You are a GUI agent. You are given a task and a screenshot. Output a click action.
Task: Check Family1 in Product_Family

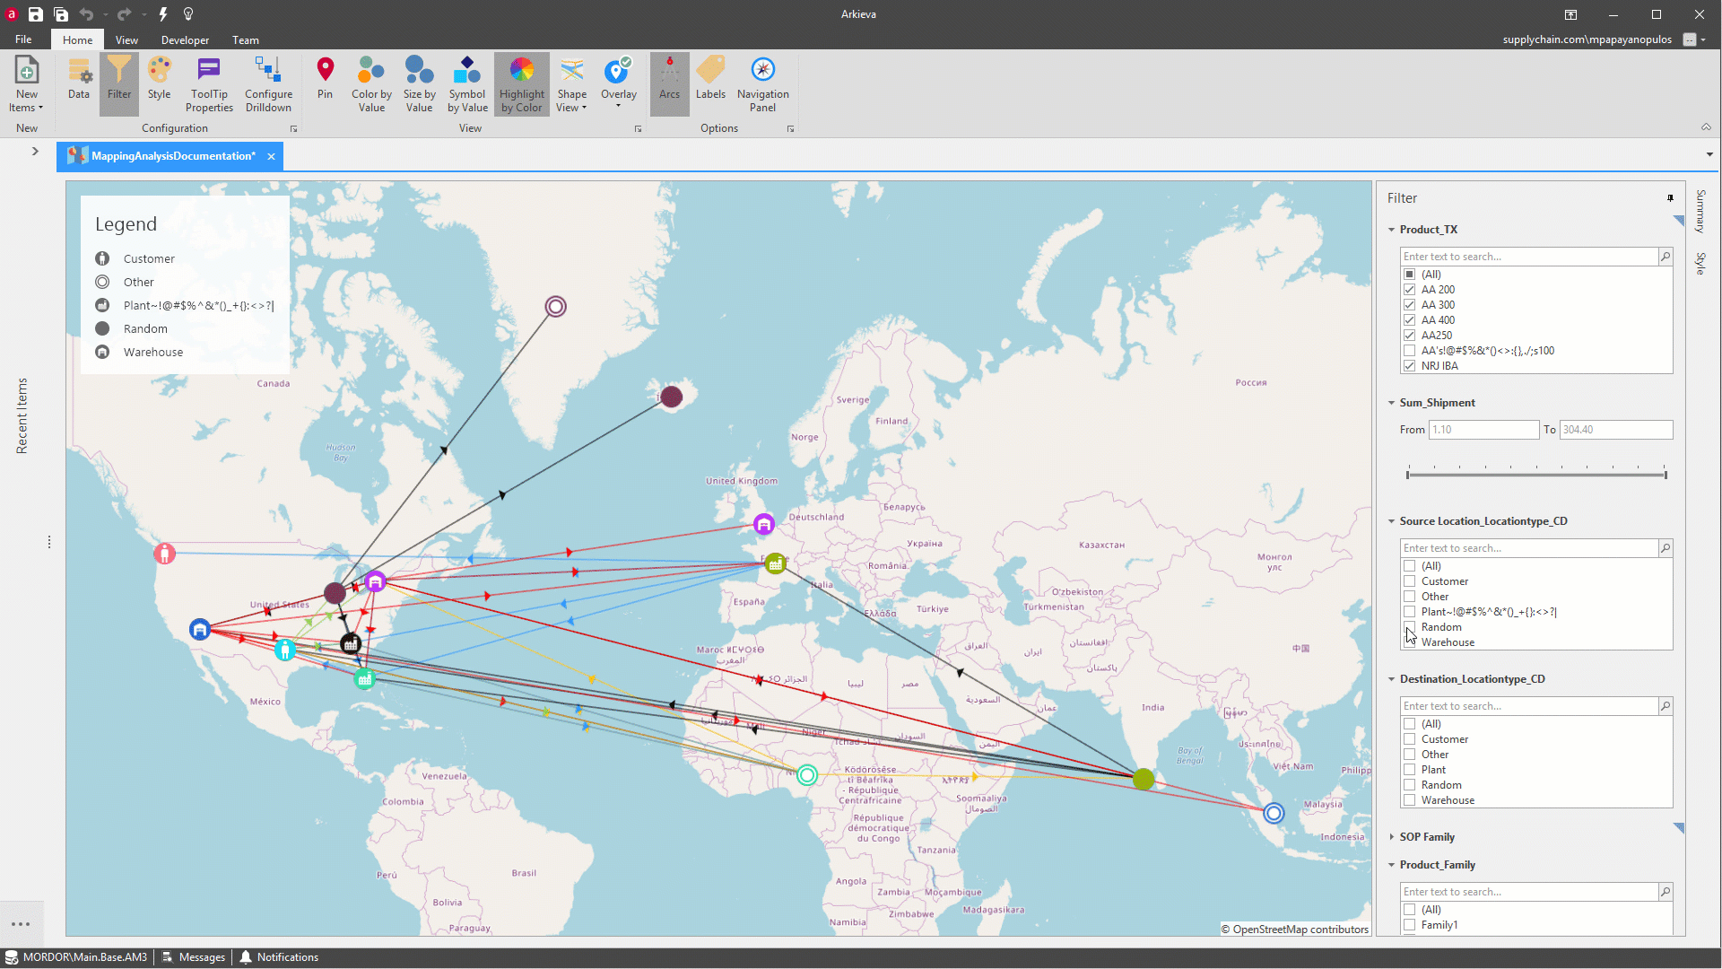coord(1410,925)
